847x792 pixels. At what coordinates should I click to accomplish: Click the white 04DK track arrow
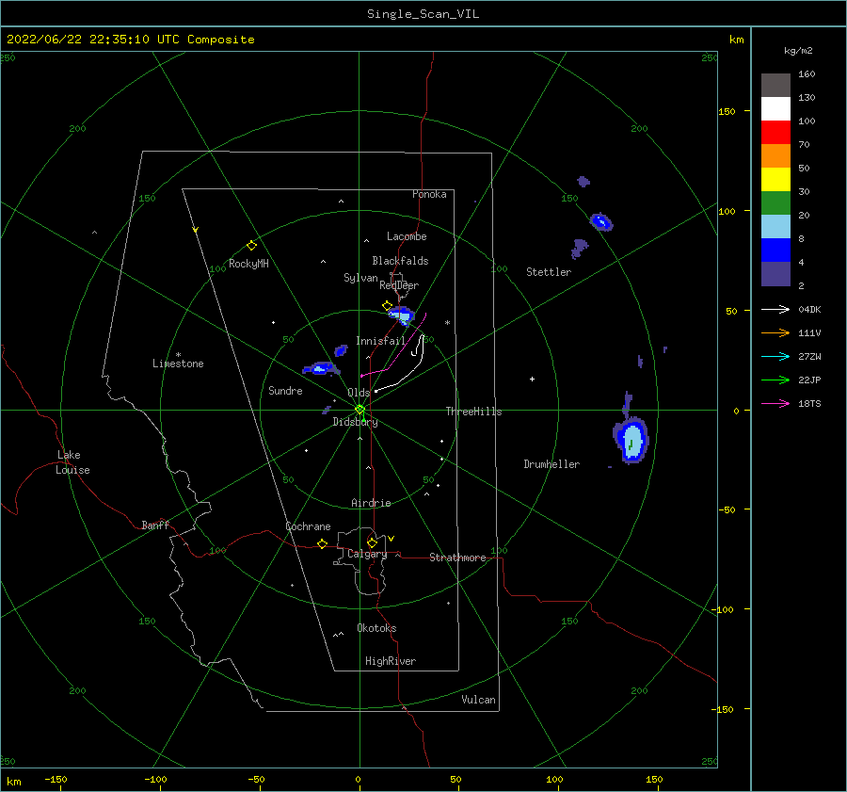point(775,309)
